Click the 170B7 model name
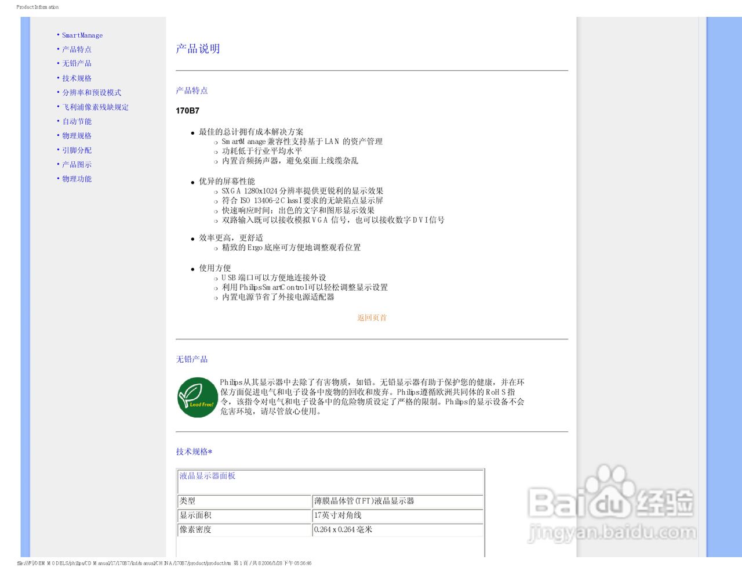The width and height of the screenshot is (742, 574). pos(187,110)
